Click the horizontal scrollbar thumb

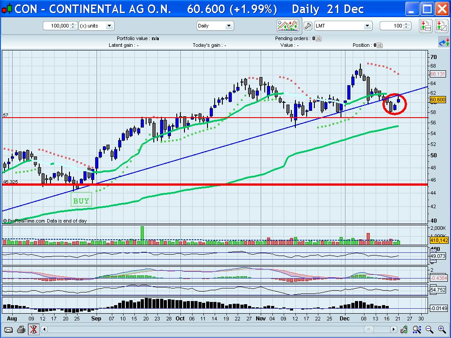(x=368, y=329)
